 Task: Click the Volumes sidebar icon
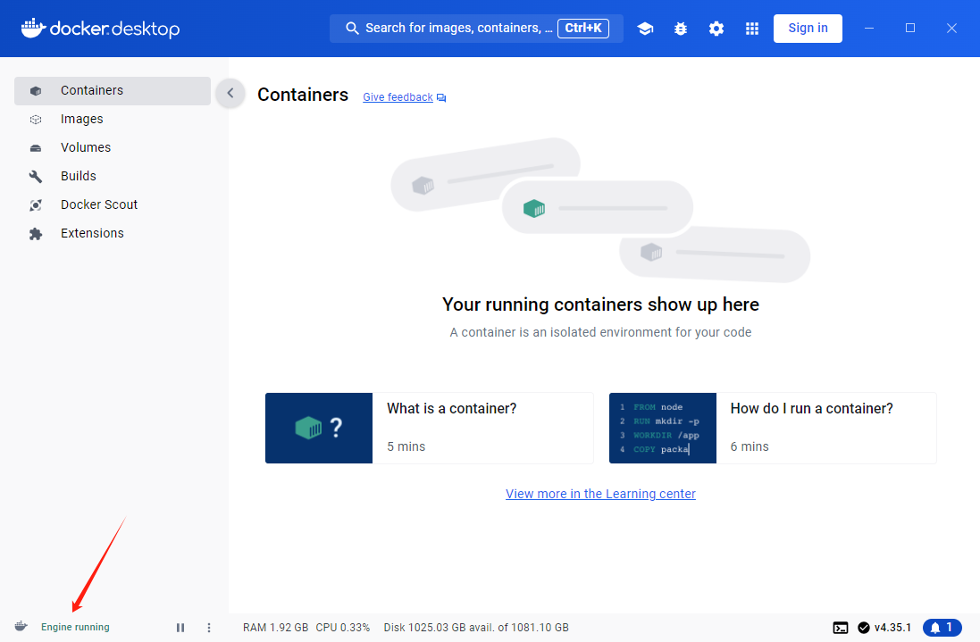tap(36, 148)
